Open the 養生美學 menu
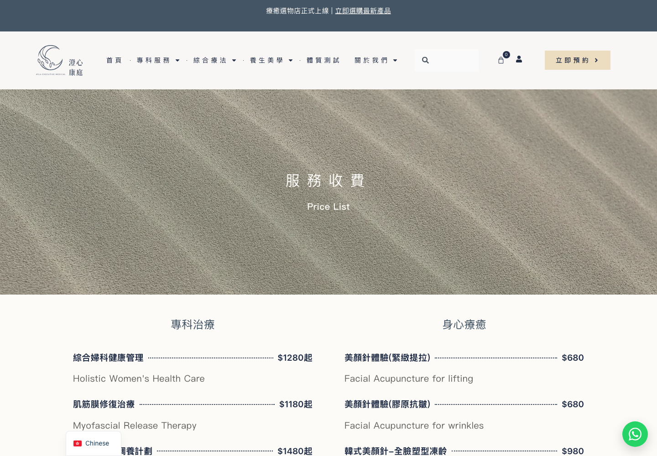Image resolution: width=657 pixels, height=456 pixels. tap(266, 60)
